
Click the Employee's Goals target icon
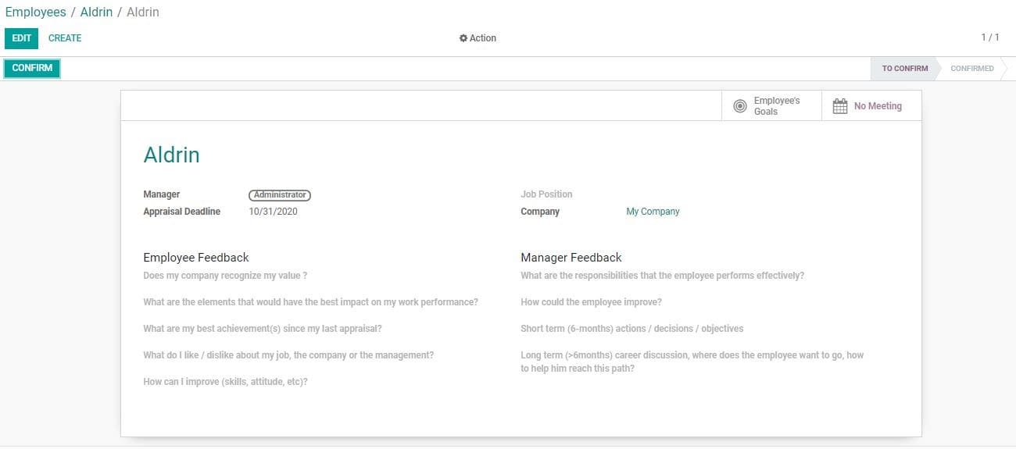(739, 106)
